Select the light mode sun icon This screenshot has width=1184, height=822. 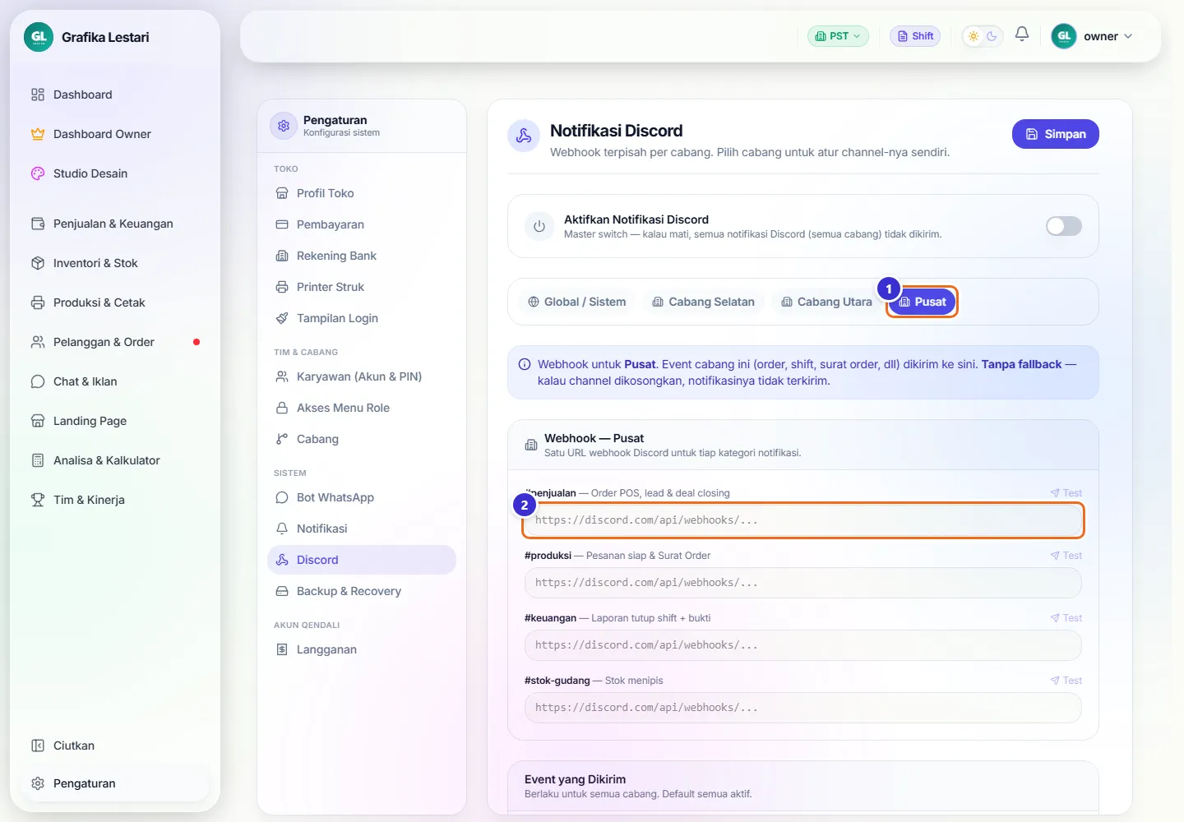click(x=974, y=36)
